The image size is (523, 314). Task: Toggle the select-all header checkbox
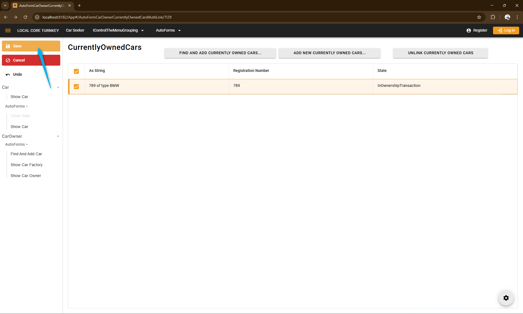coord(76,71)
